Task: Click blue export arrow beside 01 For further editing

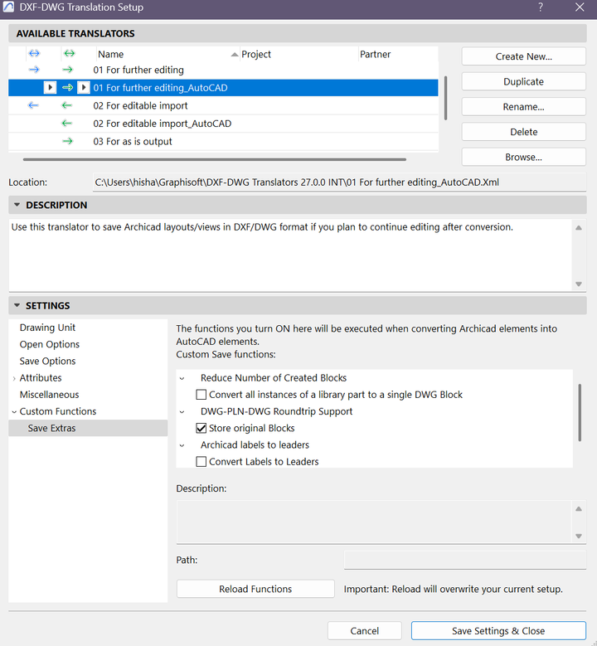Action: point(34,70)
